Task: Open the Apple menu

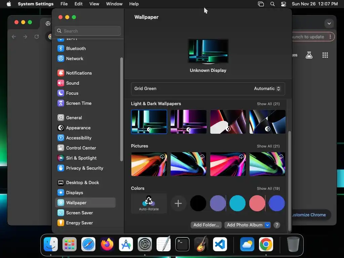Action: click(9, 4)
